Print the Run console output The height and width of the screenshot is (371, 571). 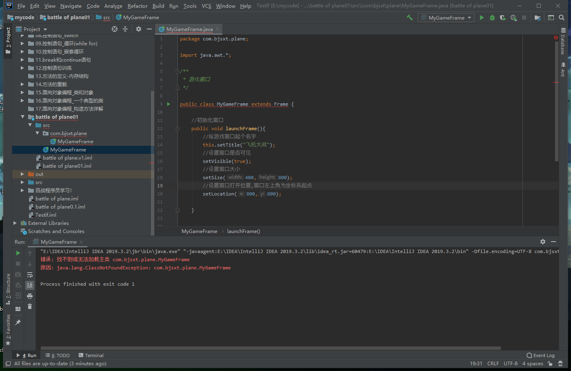click(30, 296)
